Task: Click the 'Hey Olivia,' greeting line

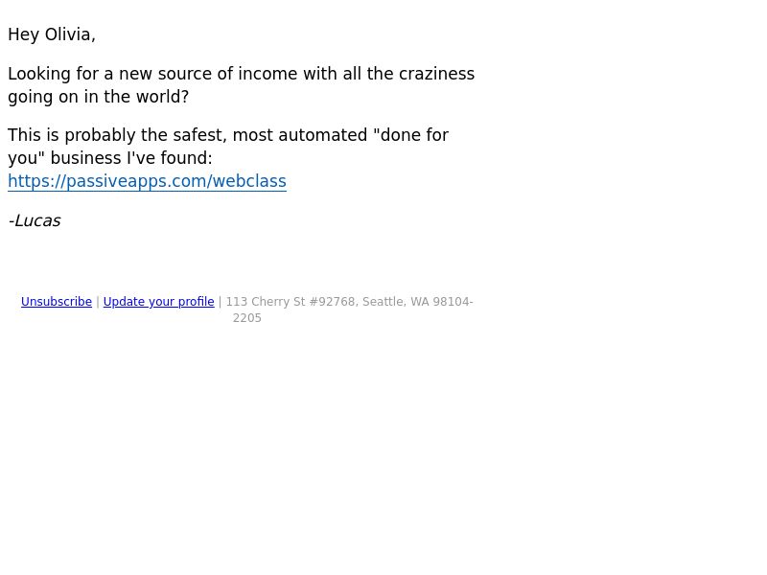Action: (x=52, y=34)
